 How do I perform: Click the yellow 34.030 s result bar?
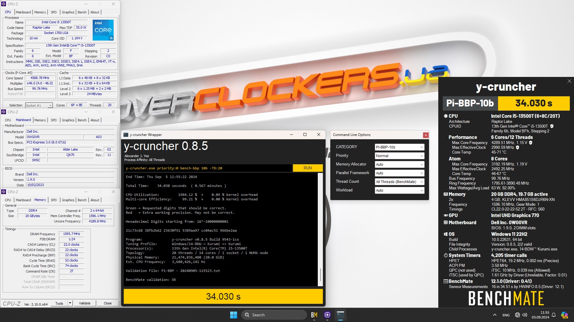[x=223, y=296]
